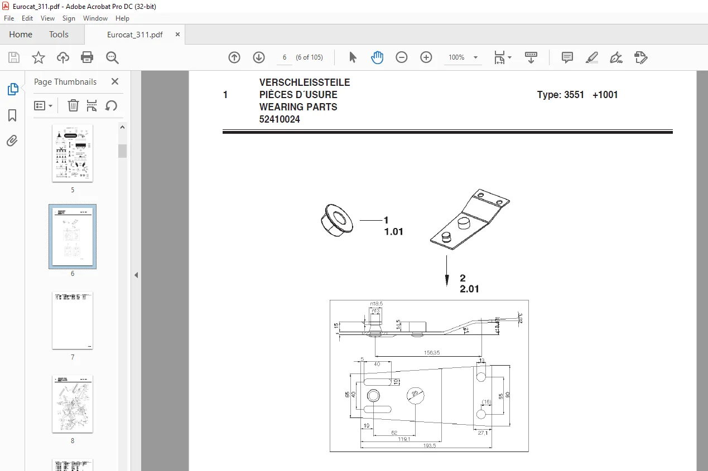Select page 8 thumbnail
This screenshot has height=471, width=708.
click(73, 404)
